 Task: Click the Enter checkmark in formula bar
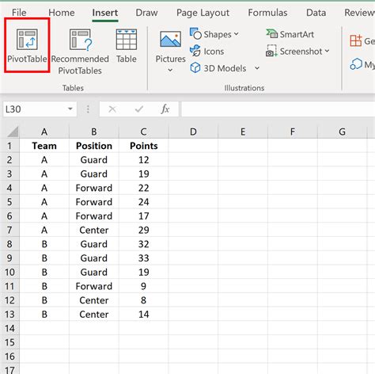point(139,109)
